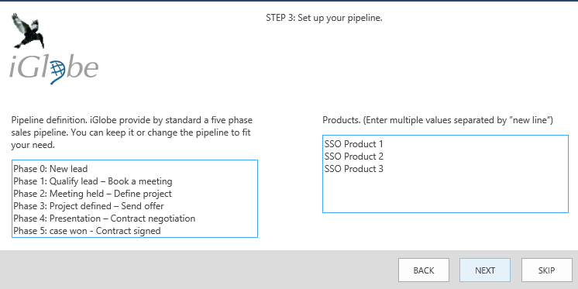Screen dimensions: 578x289
Task: Click 'SSO Product 3' in Products box
Action: pyautogui.click(x=354, y=169)
